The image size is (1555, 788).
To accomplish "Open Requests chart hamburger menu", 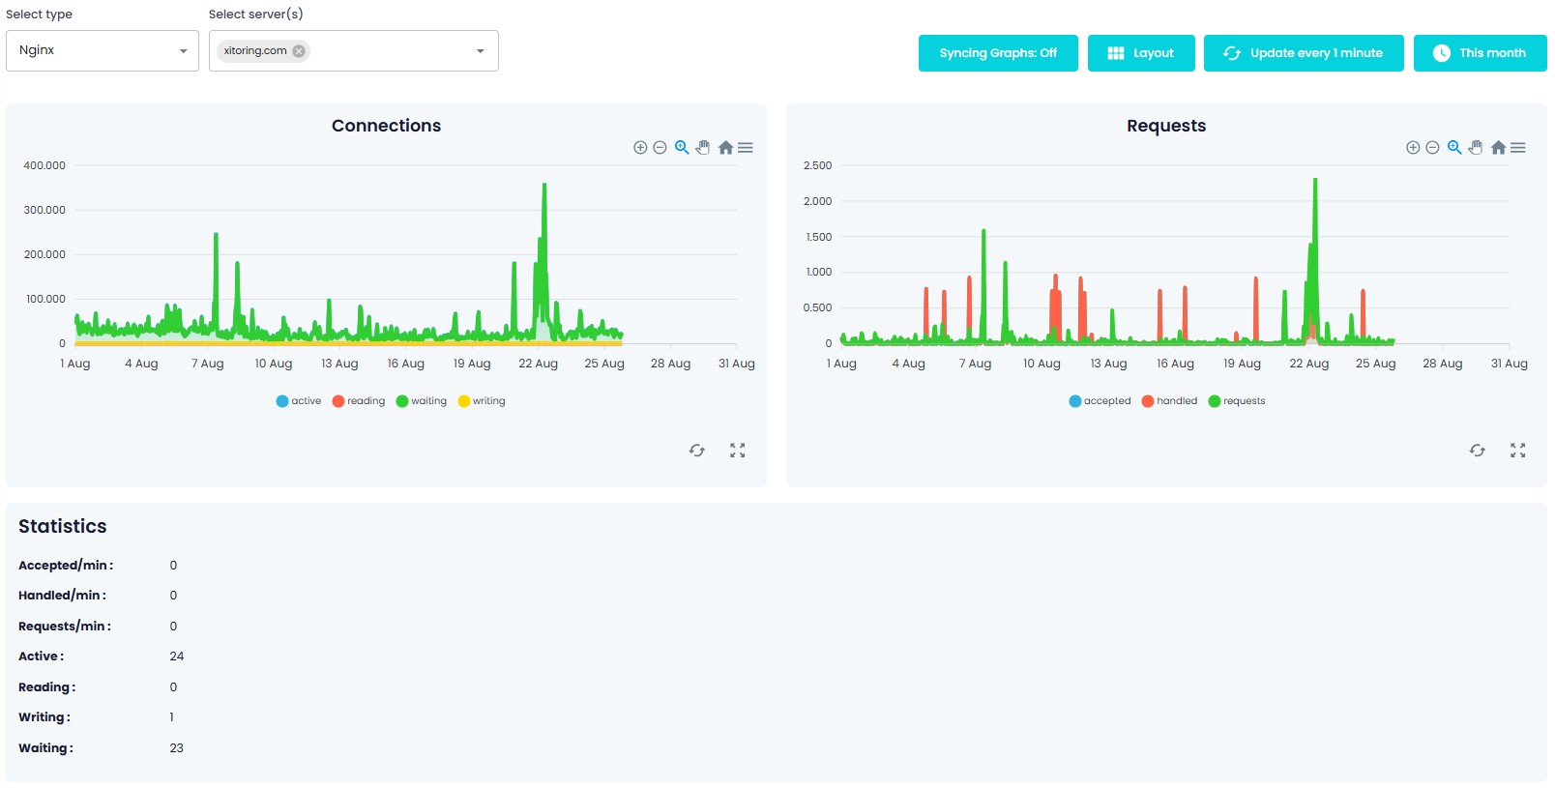I will point(1518,148).
